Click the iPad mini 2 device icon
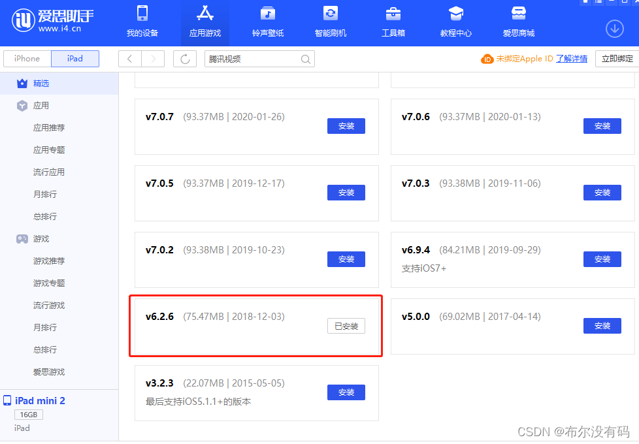 [x=7, y=400]
